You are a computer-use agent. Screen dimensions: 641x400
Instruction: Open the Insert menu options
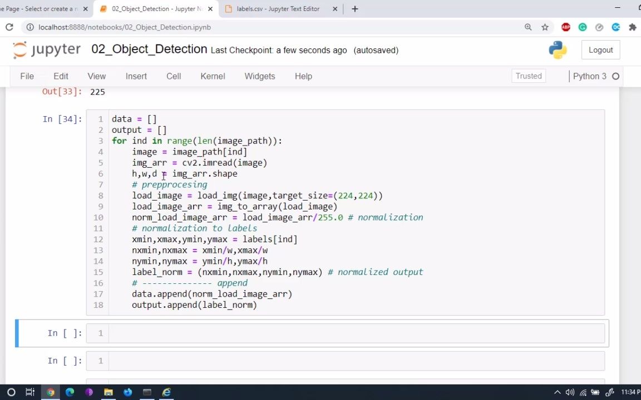tap(136, 76)
